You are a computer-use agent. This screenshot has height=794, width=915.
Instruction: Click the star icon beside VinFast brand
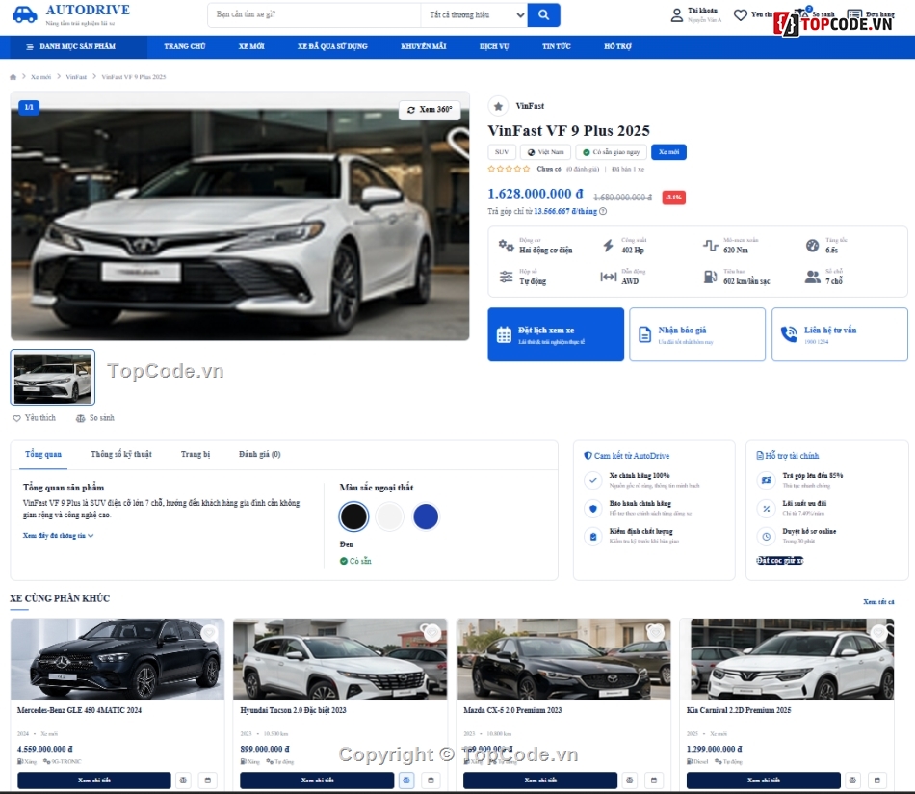pyautogui.click(x=498, y=106)
